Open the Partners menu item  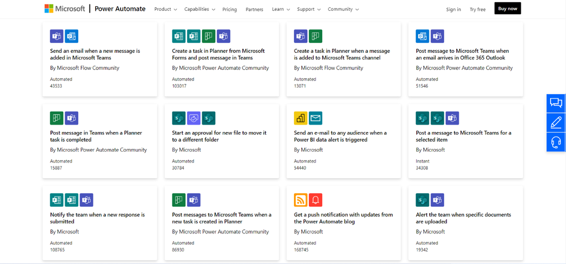pos(254,10)
